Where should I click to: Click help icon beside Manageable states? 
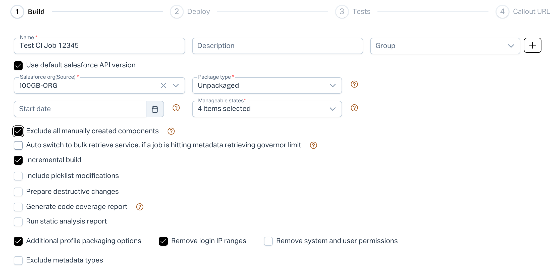tap(354, 108)
